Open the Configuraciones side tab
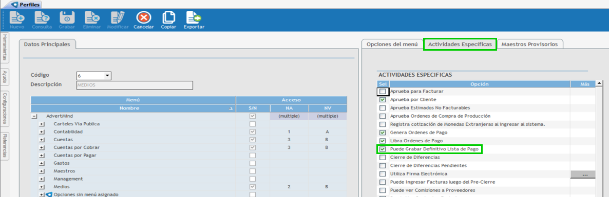 pos(5,109)
